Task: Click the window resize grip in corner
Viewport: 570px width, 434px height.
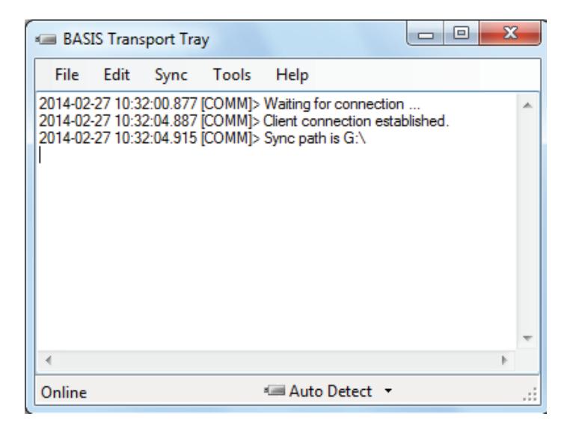Action: [530, 394]
